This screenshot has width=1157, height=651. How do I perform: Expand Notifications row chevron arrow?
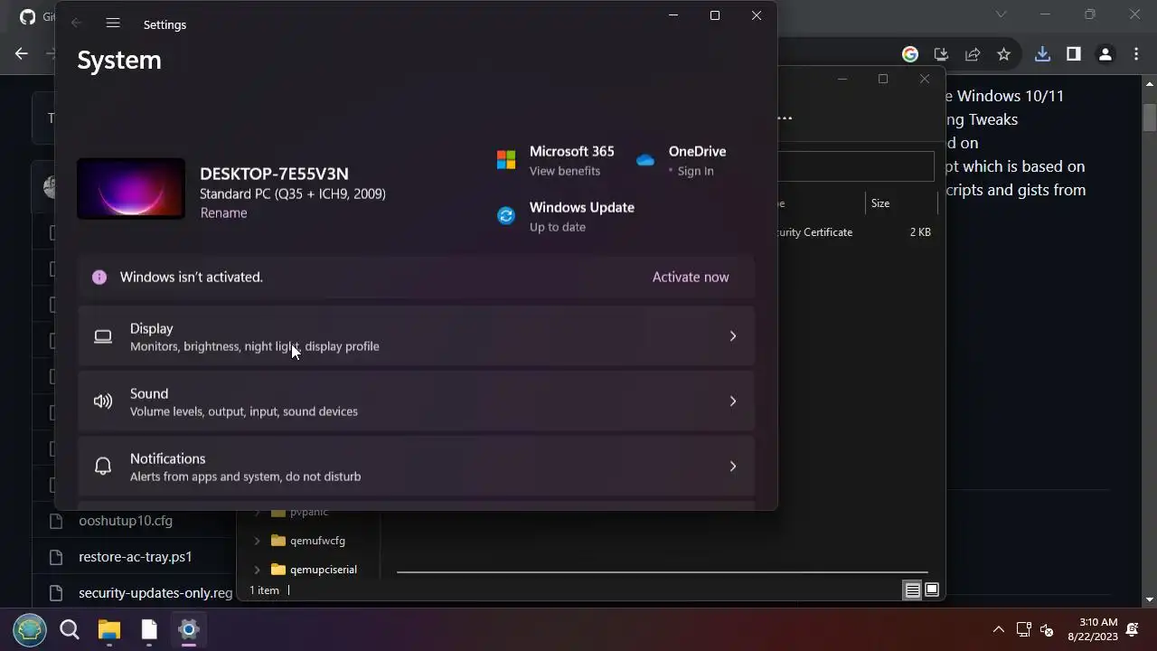click(733, 467)
